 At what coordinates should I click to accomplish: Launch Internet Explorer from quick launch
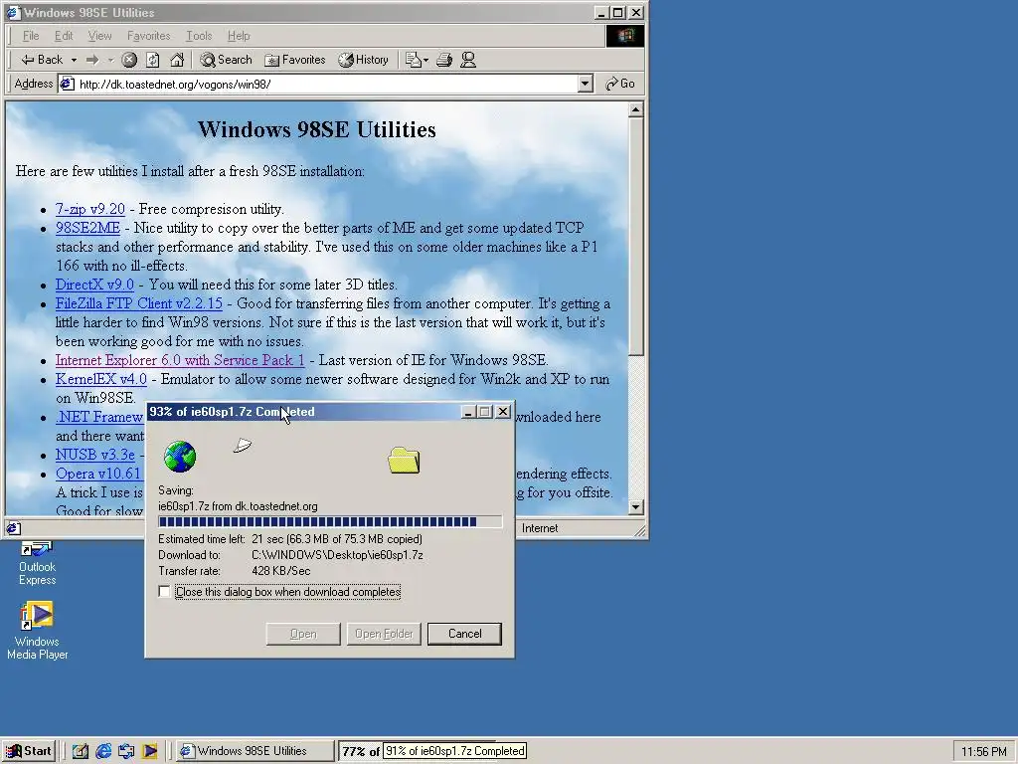[103, 751]
